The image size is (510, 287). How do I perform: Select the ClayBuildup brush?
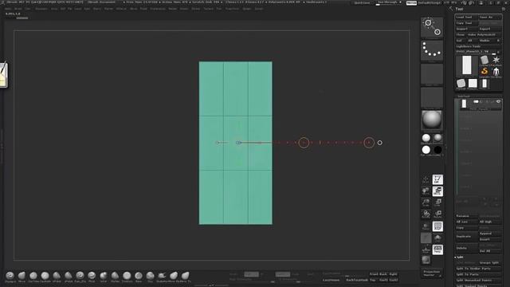45,277
